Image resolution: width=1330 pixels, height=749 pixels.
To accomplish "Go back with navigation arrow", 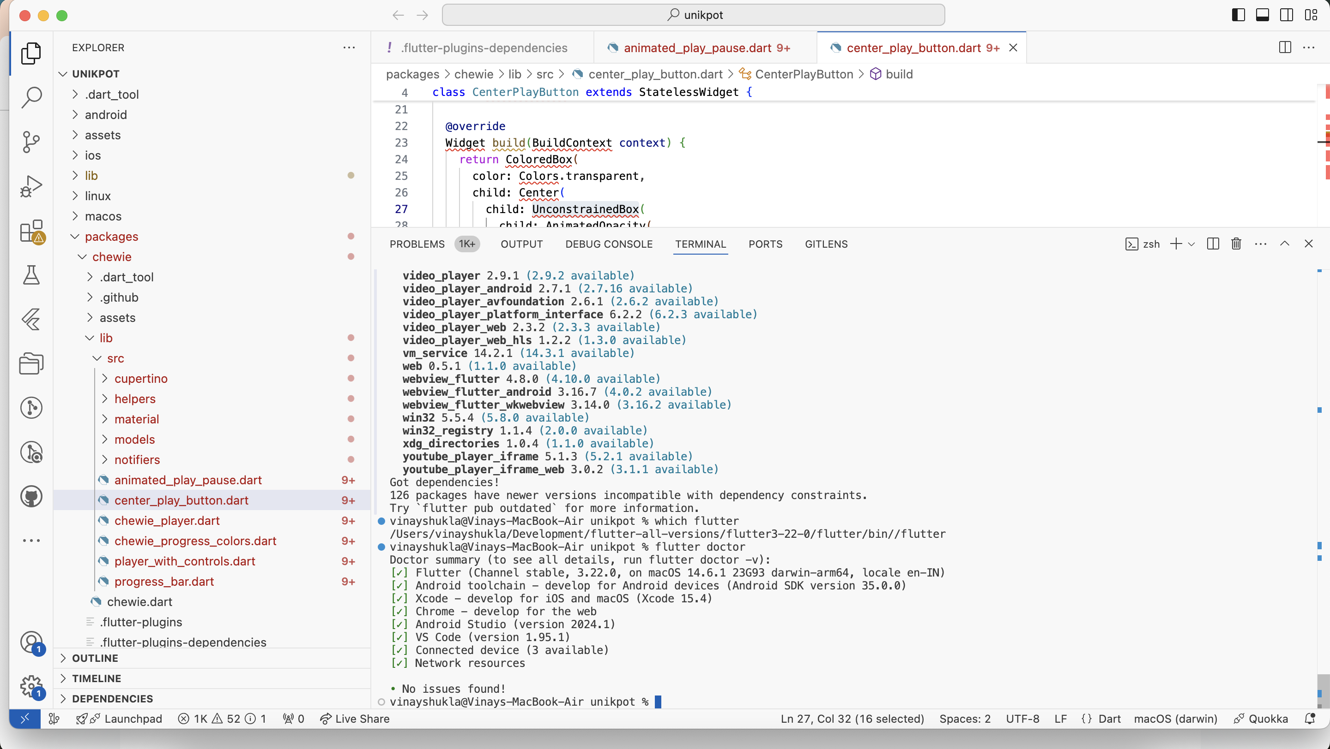I will pyautogui.click(x=398, y=15).
